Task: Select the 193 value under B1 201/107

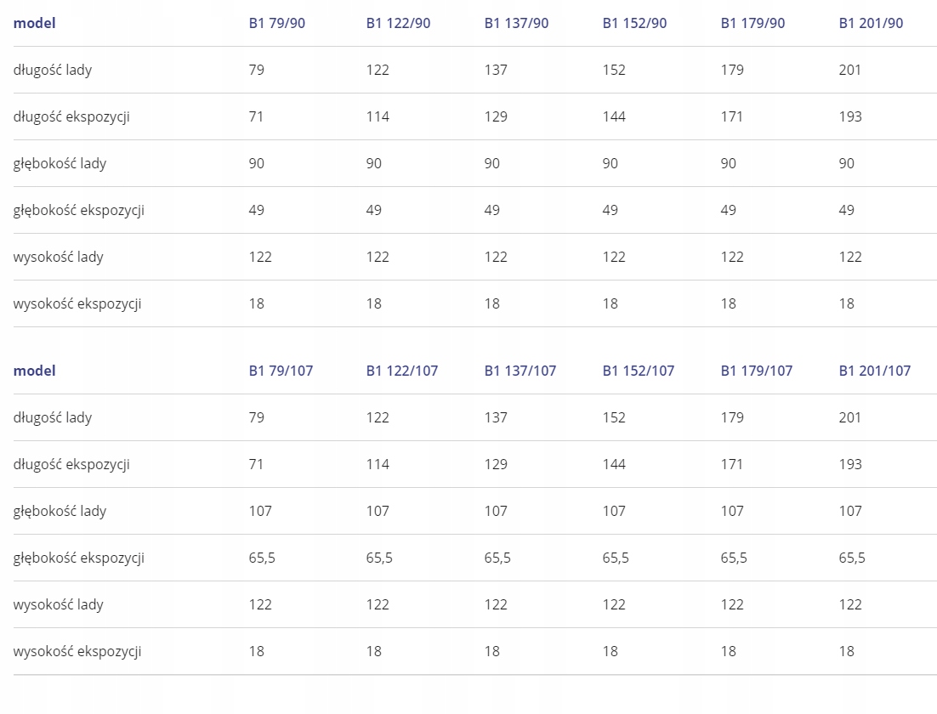Action: click(849, 464)
